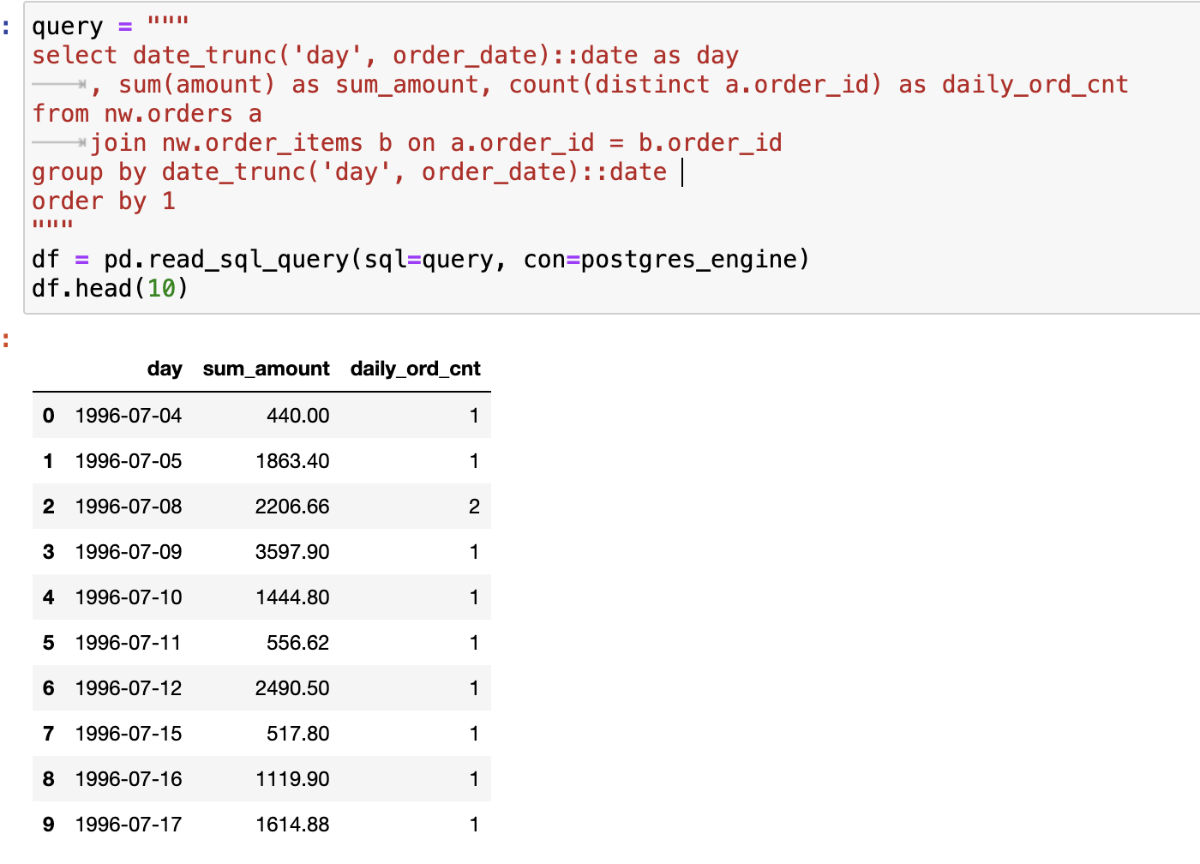Image resolution: width=1200 pixels, height=864 pixels.
Task: Select date cell 1996-07-09
Action: click(x=129, y=552)
